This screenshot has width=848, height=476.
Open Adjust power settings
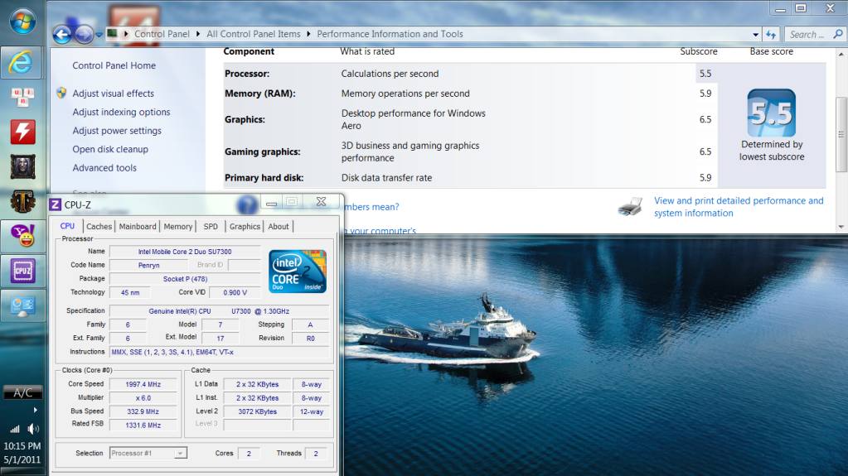point(117,131)
